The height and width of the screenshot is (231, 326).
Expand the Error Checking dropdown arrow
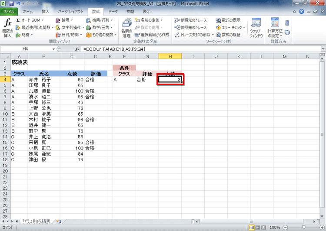tap(244, 27)
